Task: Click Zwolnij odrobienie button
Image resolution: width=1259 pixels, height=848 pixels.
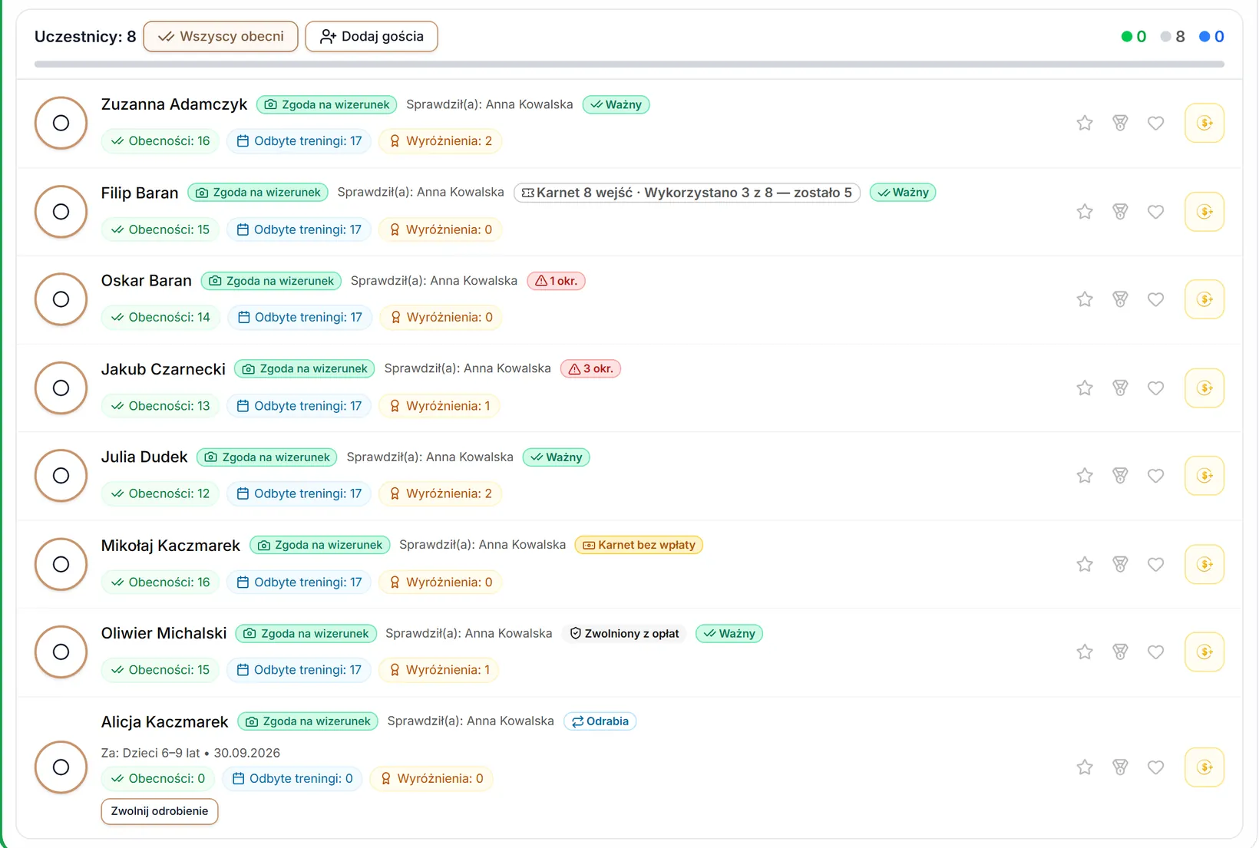Action: [x=160, y=811]
